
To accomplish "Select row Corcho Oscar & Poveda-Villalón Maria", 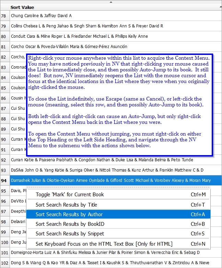I will [116, 46].
